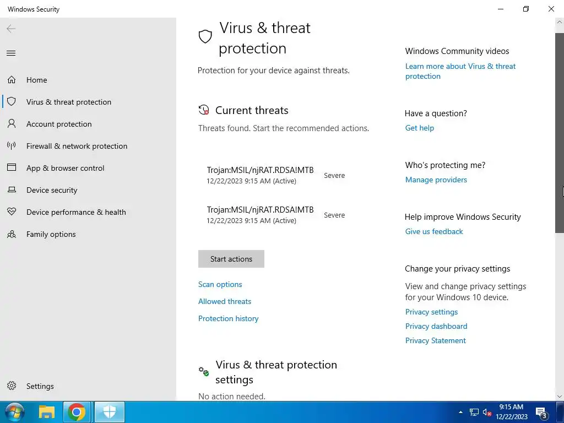This screenshot has width=564, height=423.
Task: Click the Device security laptop icon
Action: 12,189
